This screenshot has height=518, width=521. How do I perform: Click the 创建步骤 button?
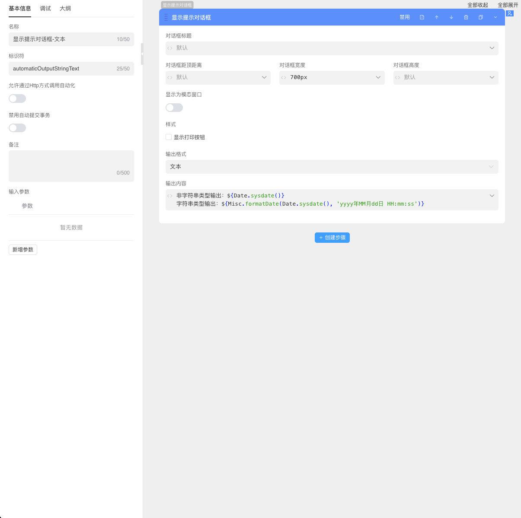[x=332, y=238]
